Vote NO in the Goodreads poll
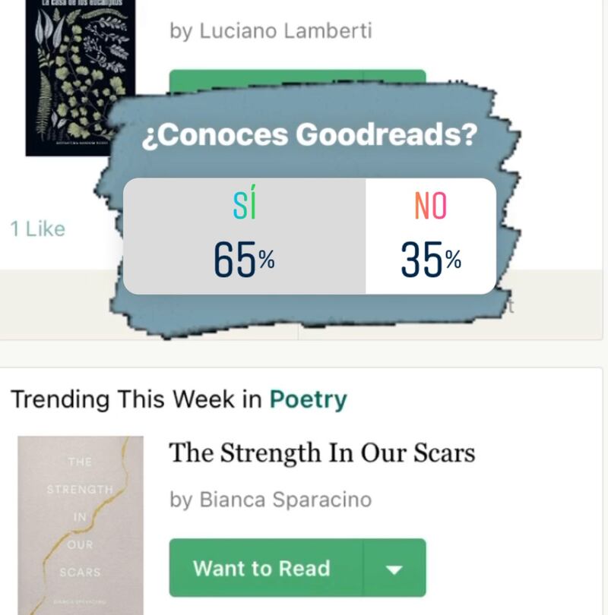608x615 pixels. point(431,236)
